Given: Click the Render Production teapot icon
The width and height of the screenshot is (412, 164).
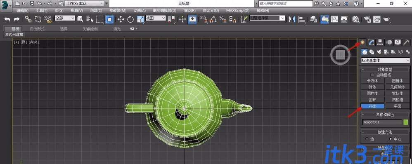Looking at the screenshot, I should point(387,19).
